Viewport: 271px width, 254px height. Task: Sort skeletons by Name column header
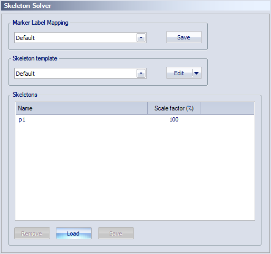[x=82, y=108]
